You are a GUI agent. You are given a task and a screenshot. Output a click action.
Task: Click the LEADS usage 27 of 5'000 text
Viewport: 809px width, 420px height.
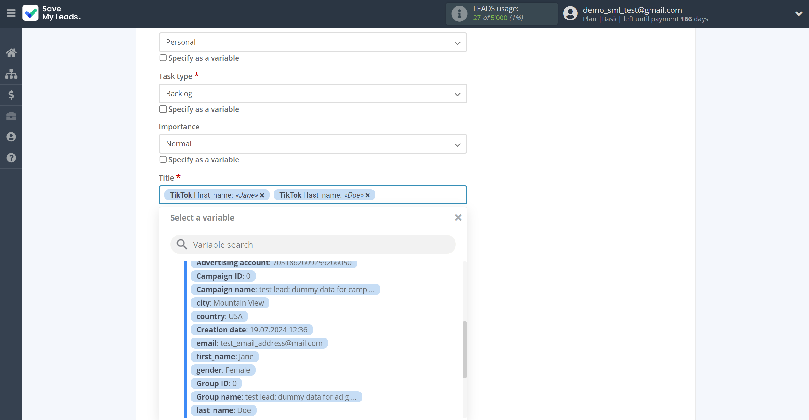[498, 18]
